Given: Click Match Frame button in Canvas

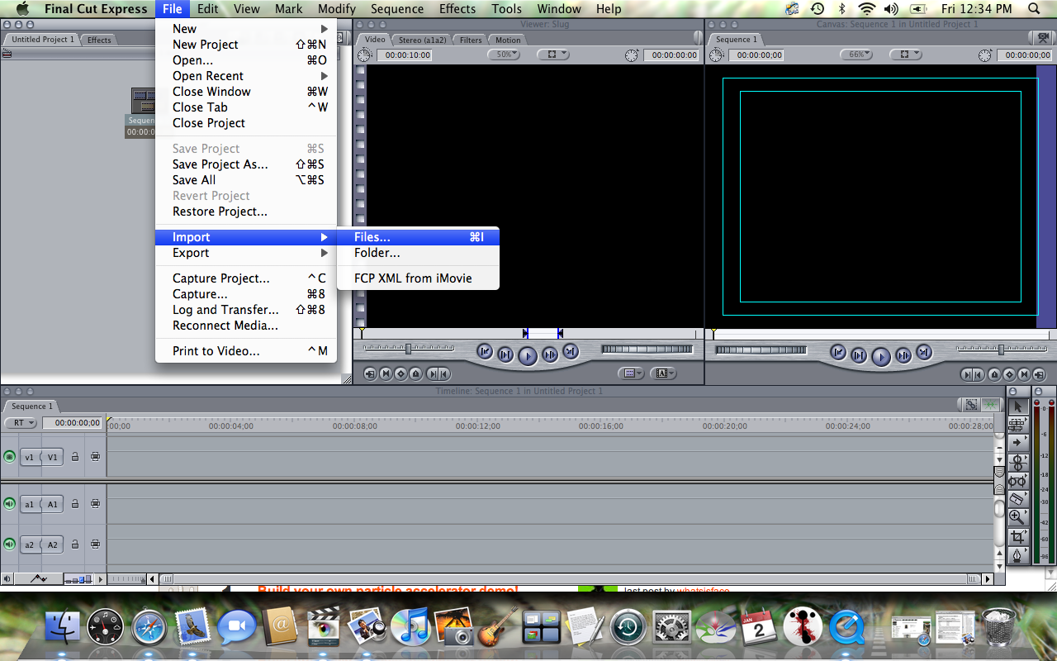Looking at the screenshot, I should pos(1039,374).
